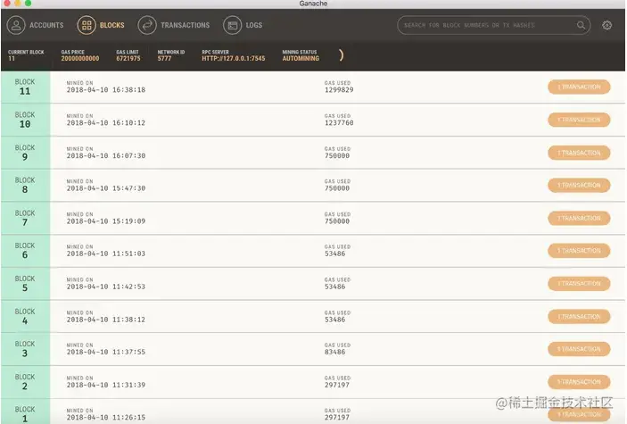Click mined time 2018-04-10 15:47:30
Screen dimensions: 627x424
106,188
